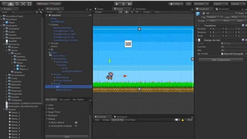Open Energy script help icon

[x=243, y=40]
